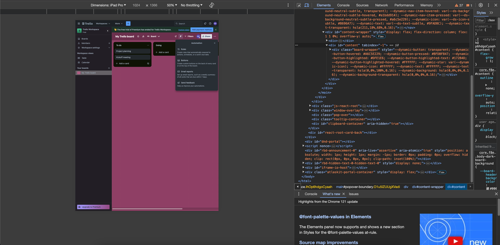The image size is (500, 245).
Task: Click the Trello Search field
Action: [x=187, y=23]
